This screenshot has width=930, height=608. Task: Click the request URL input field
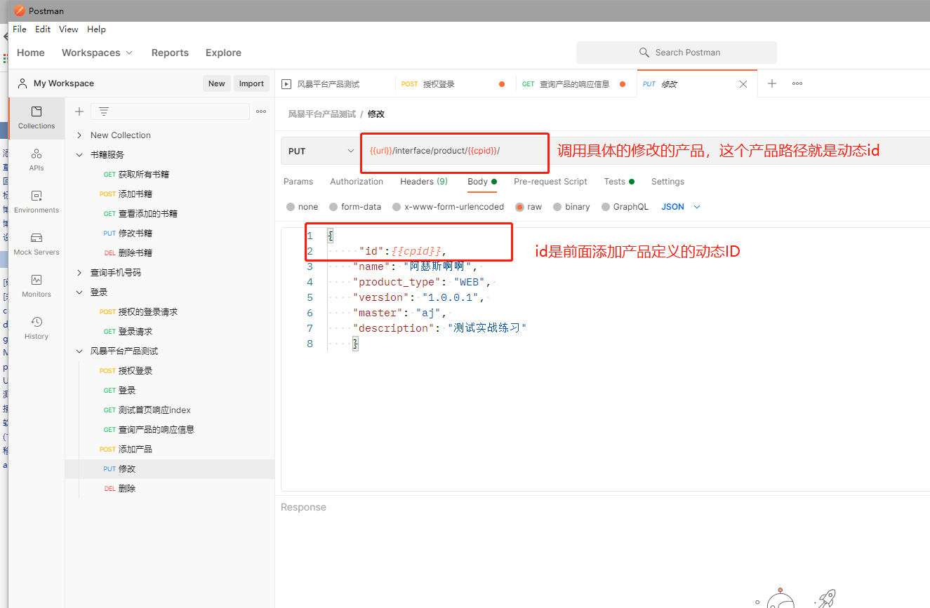coord(646,151)
